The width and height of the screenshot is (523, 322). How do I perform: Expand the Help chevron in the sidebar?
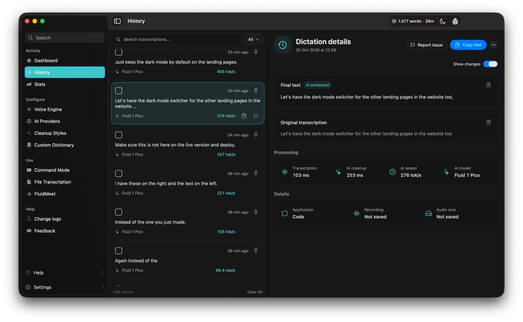point(103,273)
